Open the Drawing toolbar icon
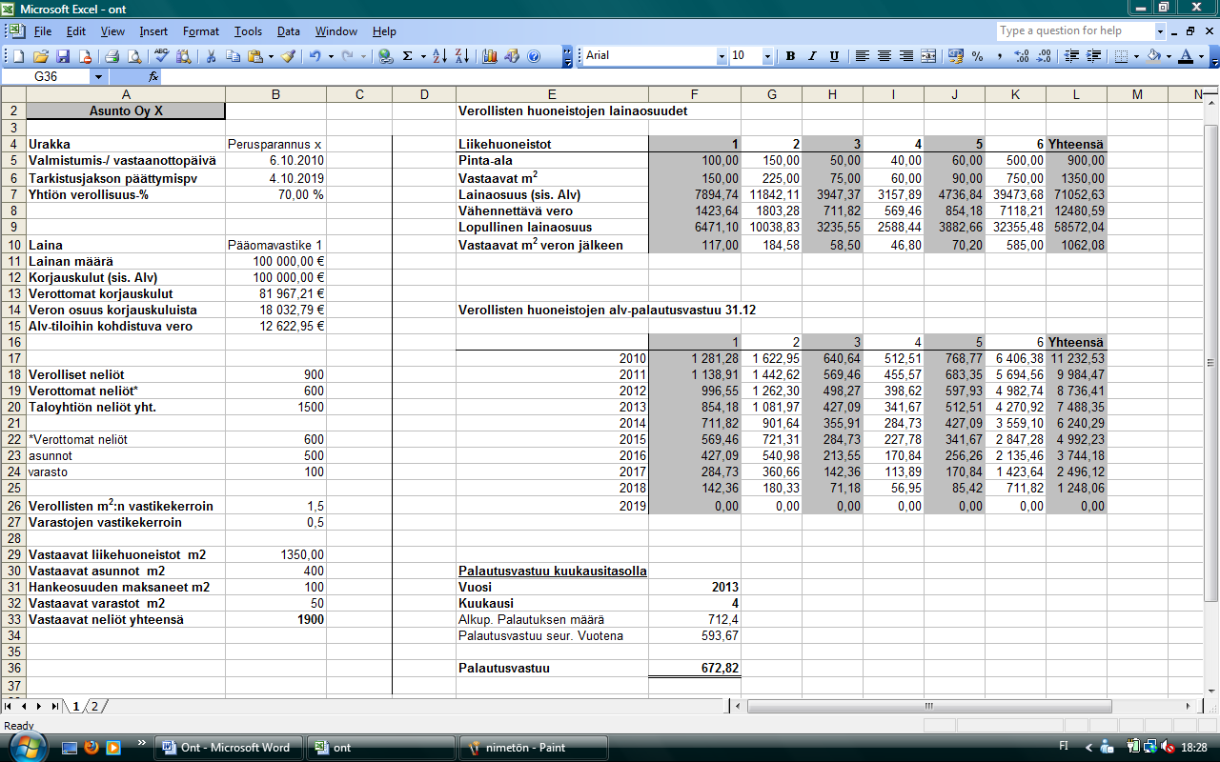This screenshot has width=1220, height=762. tap(512, 56)
